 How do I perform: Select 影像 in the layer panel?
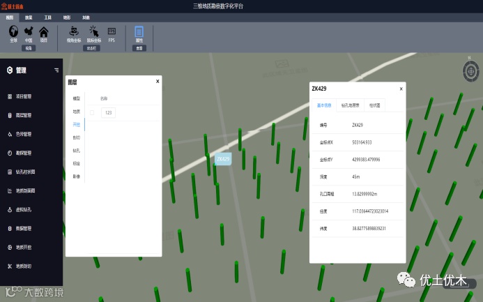[77, 176]
